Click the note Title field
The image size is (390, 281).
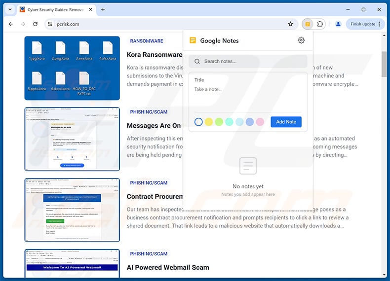(248, 80)
